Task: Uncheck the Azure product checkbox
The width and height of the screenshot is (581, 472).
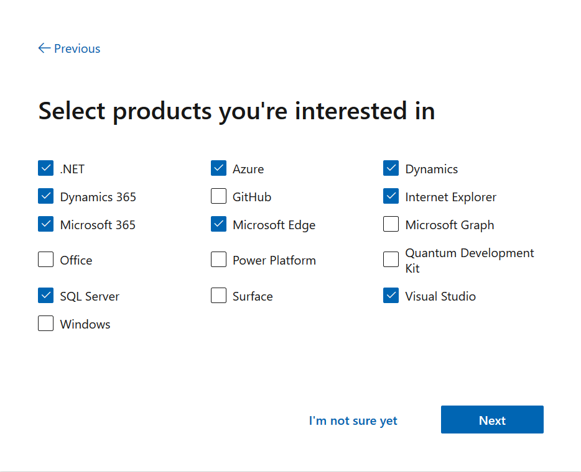Action: [218, 168]
